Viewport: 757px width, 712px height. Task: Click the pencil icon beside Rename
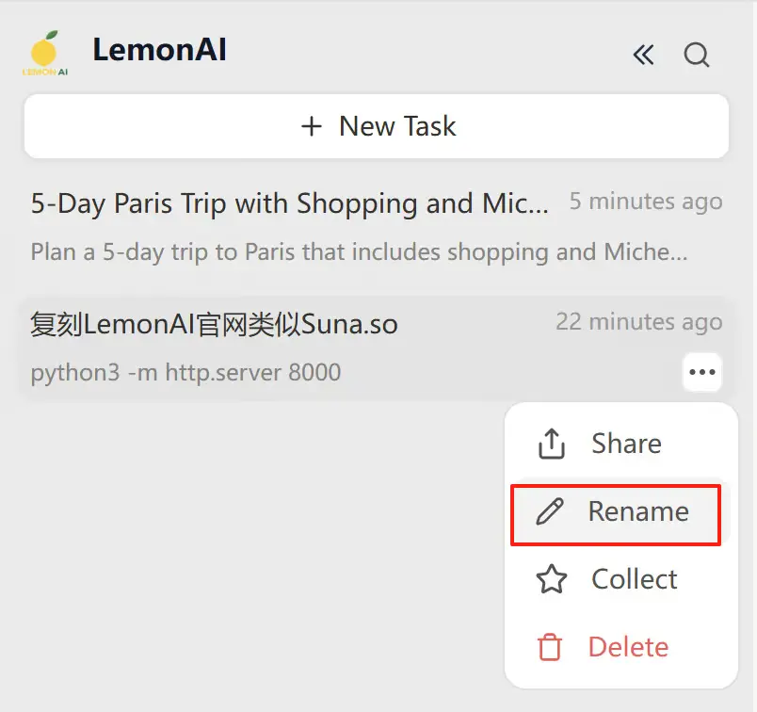click(x=550, y=512)
